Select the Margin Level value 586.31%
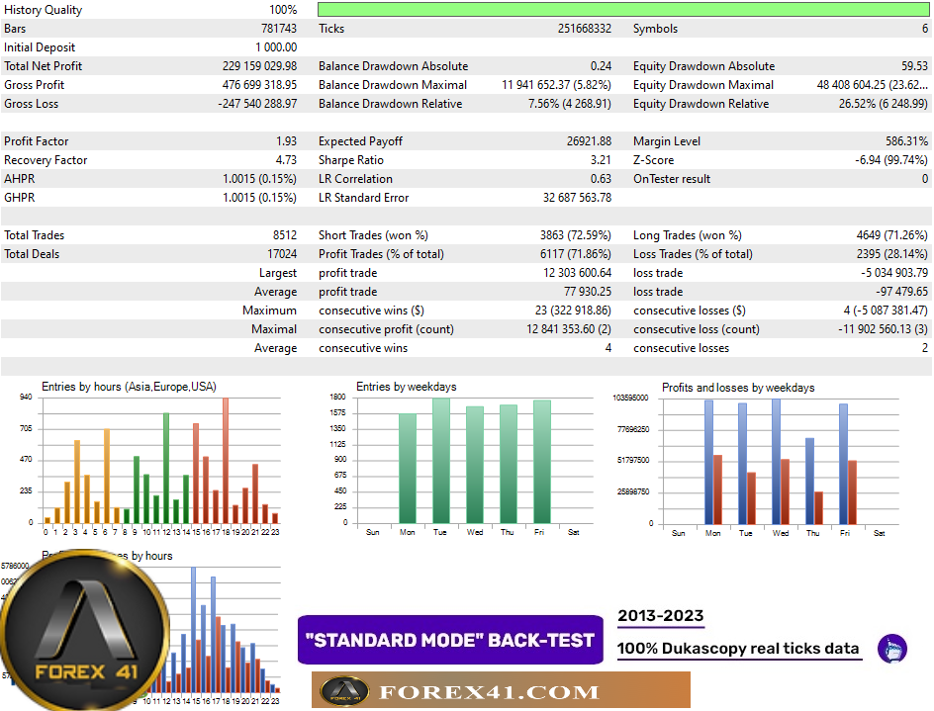This screenshot has width=934, height=711. tap(906, 141)
